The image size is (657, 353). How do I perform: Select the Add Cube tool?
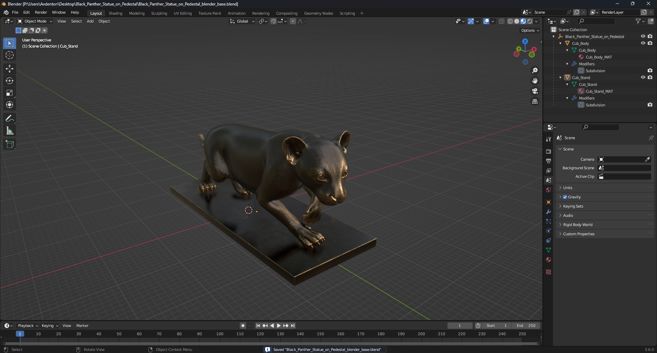10,144
